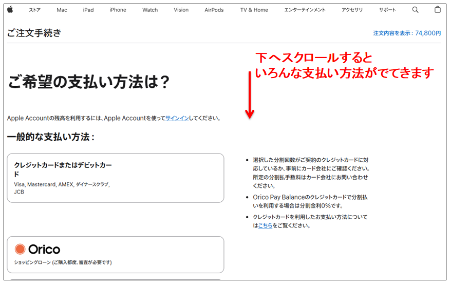450x286 pixels.
Task: Click the Orico Pay Balance bullet text
Action: click(310, 201)
